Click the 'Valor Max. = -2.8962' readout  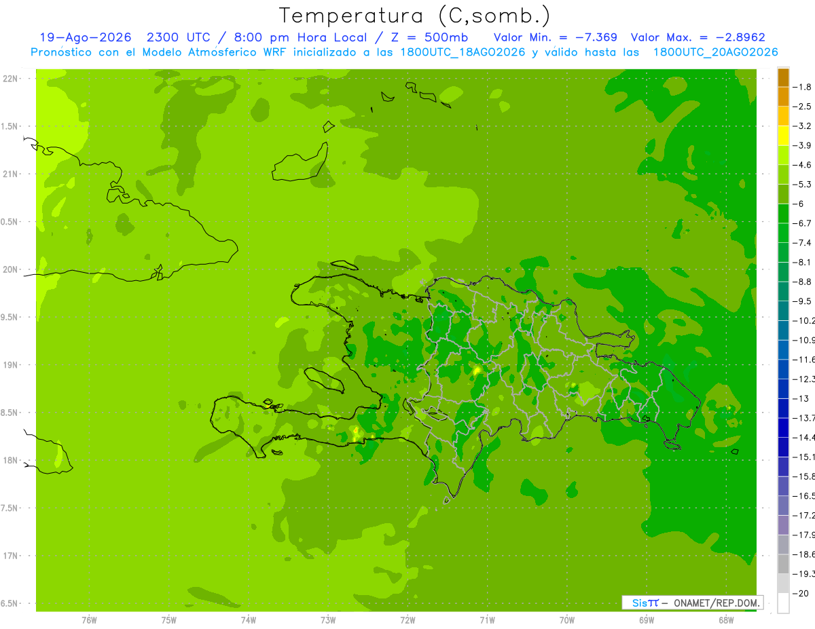[x=698, y=37]
